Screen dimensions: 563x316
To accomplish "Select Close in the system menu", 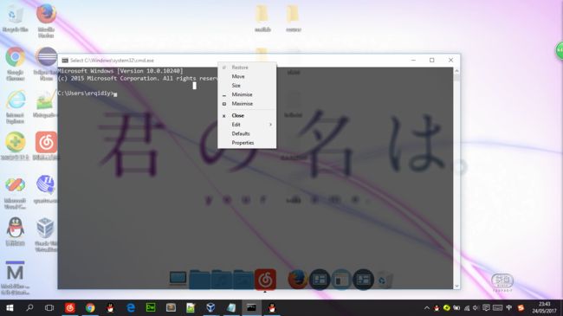I will point(237,116).
